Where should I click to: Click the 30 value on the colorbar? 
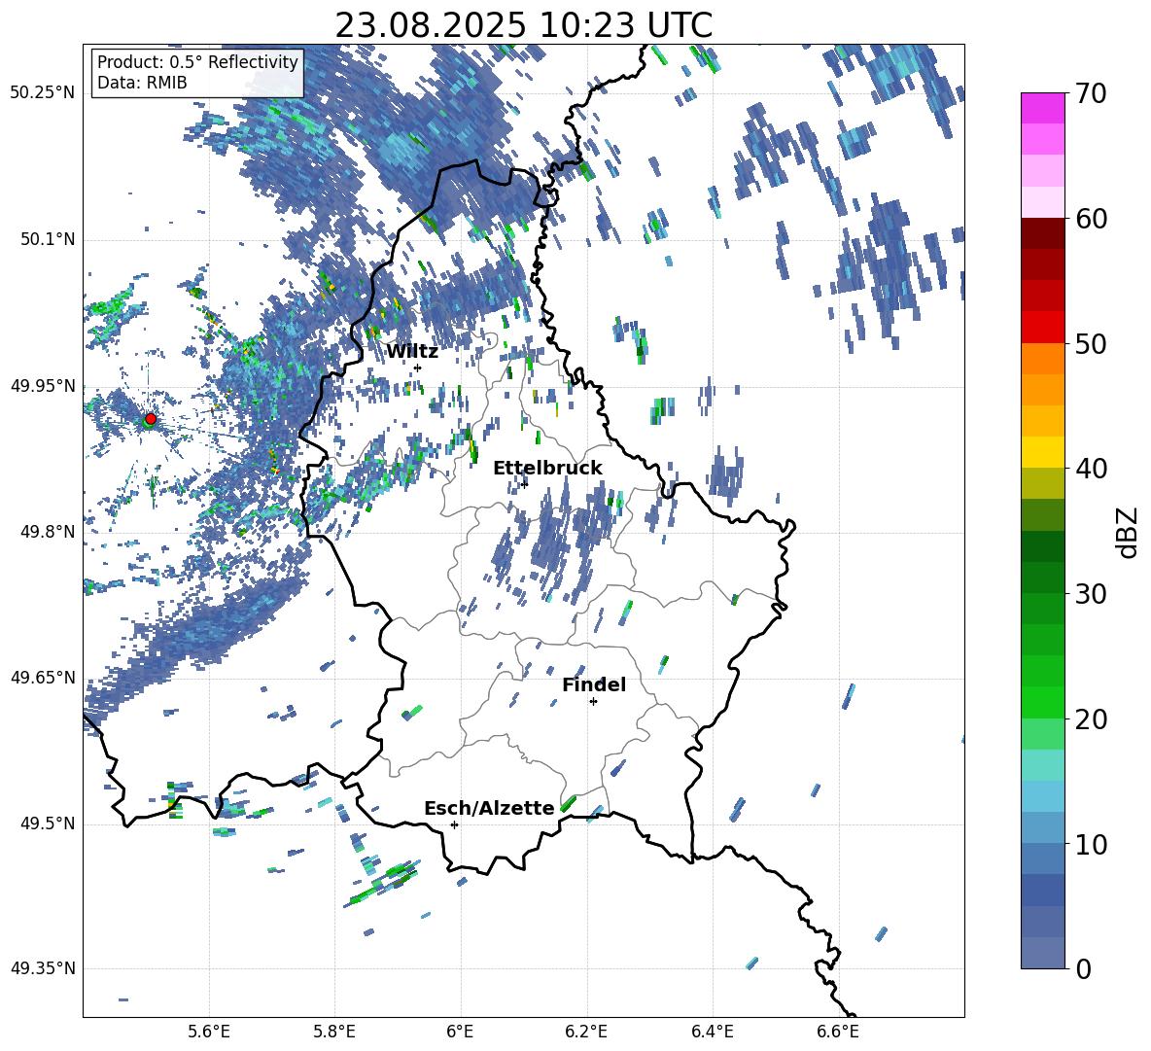[x=1091, y=594]
